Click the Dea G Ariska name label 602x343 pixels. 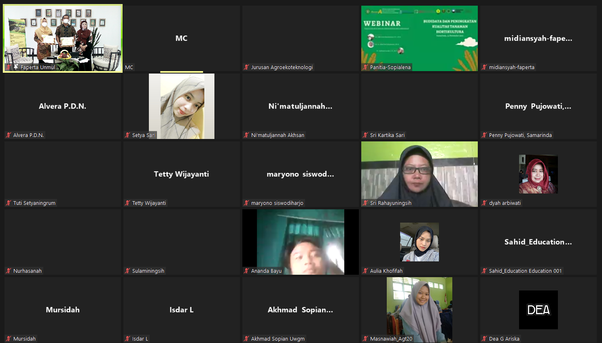504,339
